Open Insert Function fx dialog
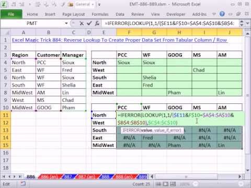The width and height of the screenshot is (251, 188). [97, 23]
